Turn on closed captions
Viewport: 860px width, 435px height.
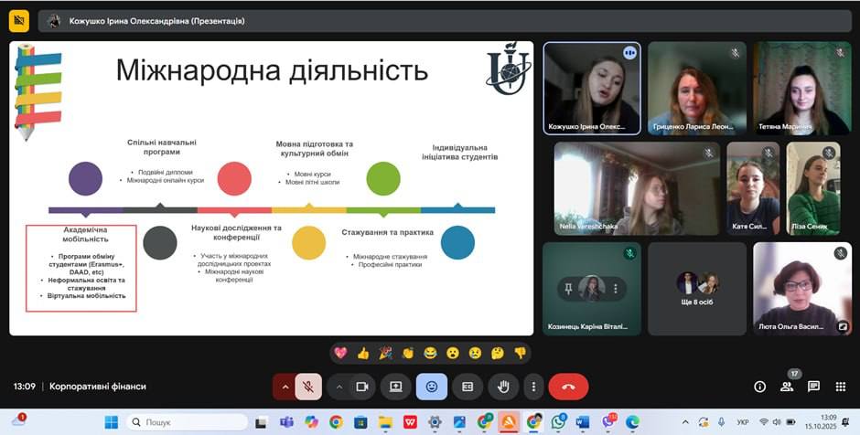[467, 387]
